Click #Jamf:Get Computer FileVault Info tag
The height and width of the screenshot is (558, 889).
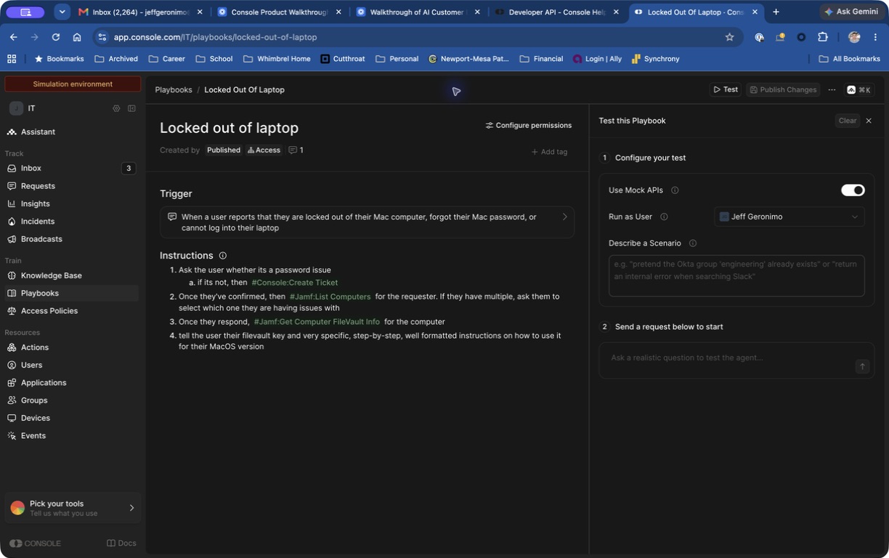click(x=317, y=322)
